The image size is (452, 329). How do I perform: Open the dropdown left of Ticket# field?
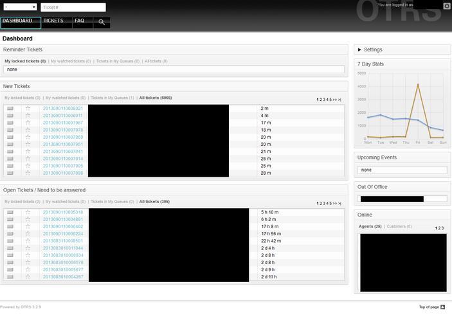coord(20,7)
